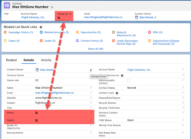Click the phone call icon under Phone (2)
This screenshot has height=139, width=191.
coord(59,18)
